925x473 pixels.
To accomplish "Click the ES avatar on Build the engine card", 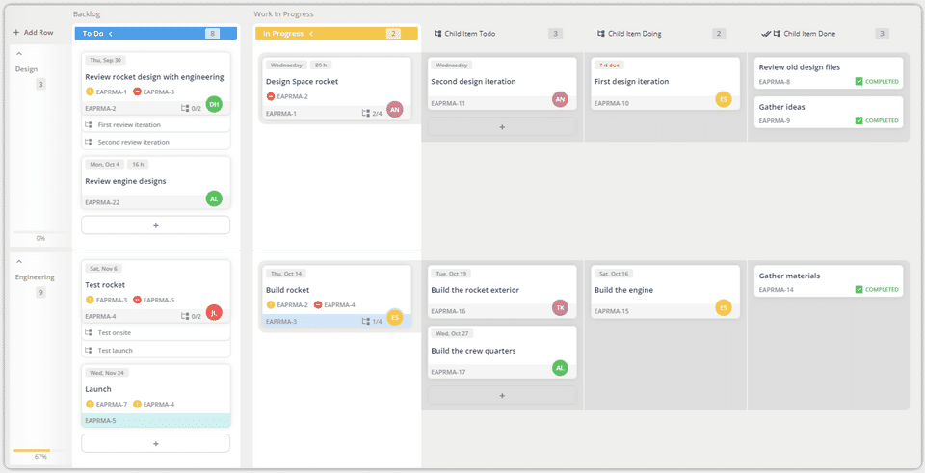I will coord(723,307).
